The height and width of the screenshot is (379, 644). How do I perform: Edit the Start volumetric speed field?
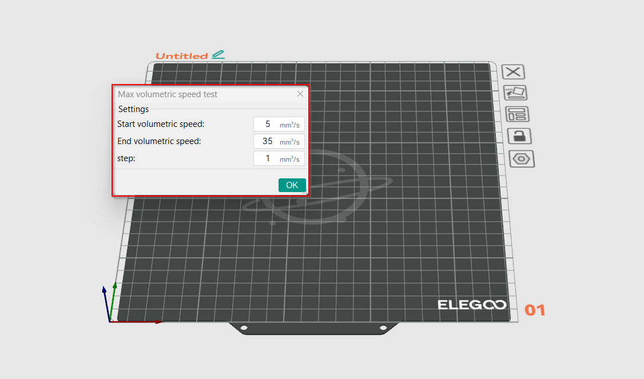point(279,124)
